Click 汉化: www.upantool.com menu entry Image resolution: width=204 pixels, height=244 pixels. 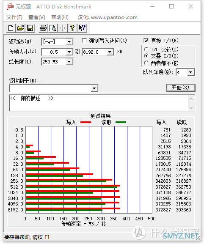[108, 17]
